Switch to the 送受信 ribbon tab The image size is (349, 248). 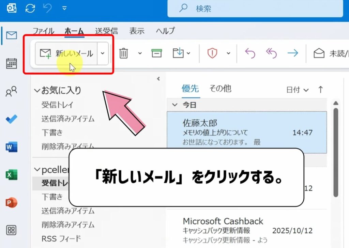(x=106, y=31)
